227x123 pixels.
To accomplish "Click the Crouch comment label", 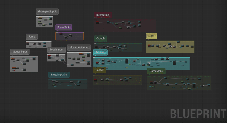I will 100,38.
